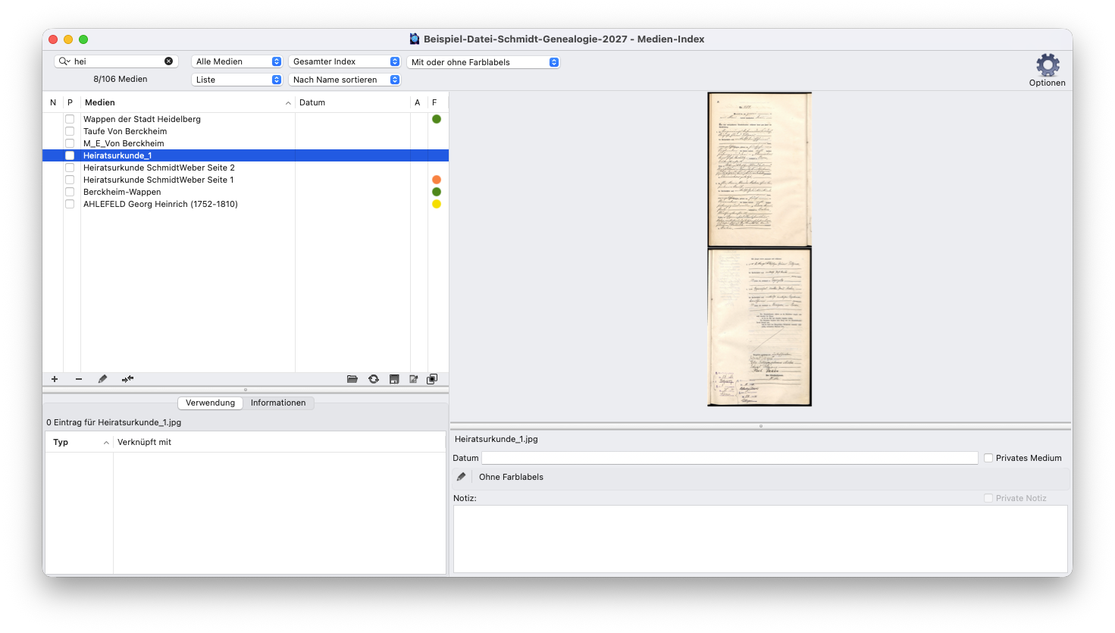Click the floppy disk save icon
This screenshot has width=1115, height=633.
pos(394,379)
